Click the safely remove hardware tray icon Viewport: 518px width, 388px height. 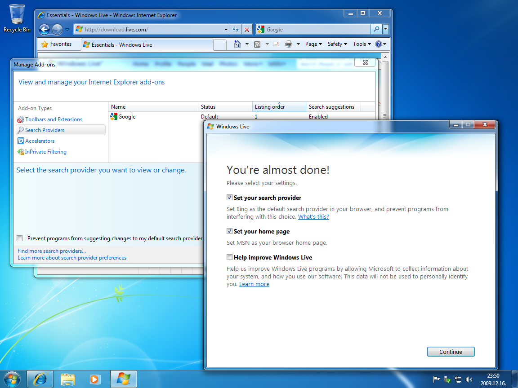point(447,379)
